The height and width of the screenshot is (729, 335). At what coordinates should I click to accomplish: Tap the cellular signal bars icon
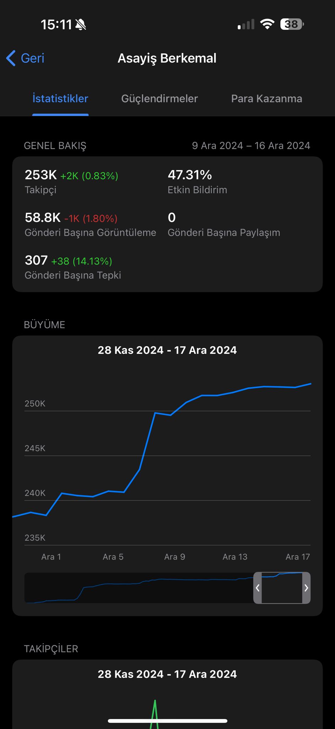click(246, 24)
